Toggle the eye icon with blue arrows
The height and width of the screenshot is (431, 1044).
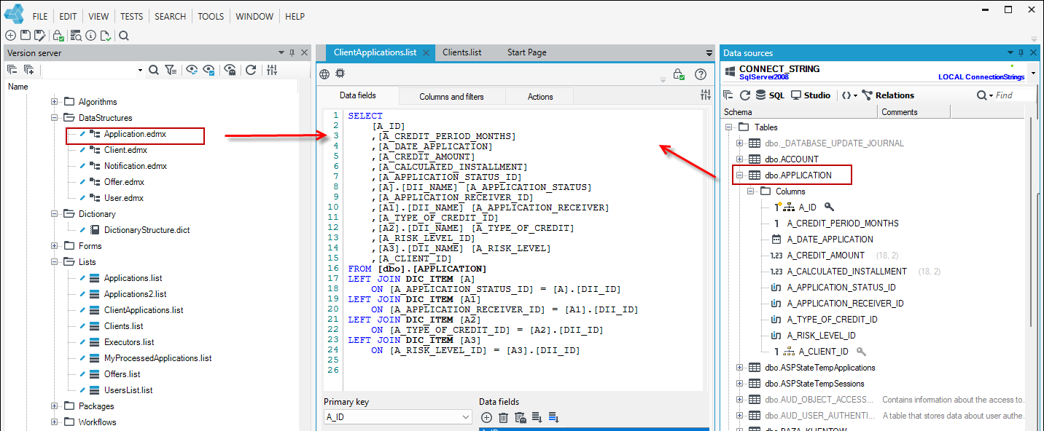click(x=192, y=70)
